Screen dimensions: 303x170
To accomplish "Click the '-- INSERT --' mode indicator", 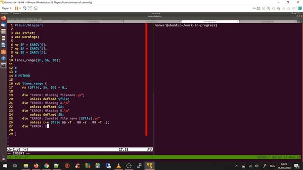I will [18, 153].
